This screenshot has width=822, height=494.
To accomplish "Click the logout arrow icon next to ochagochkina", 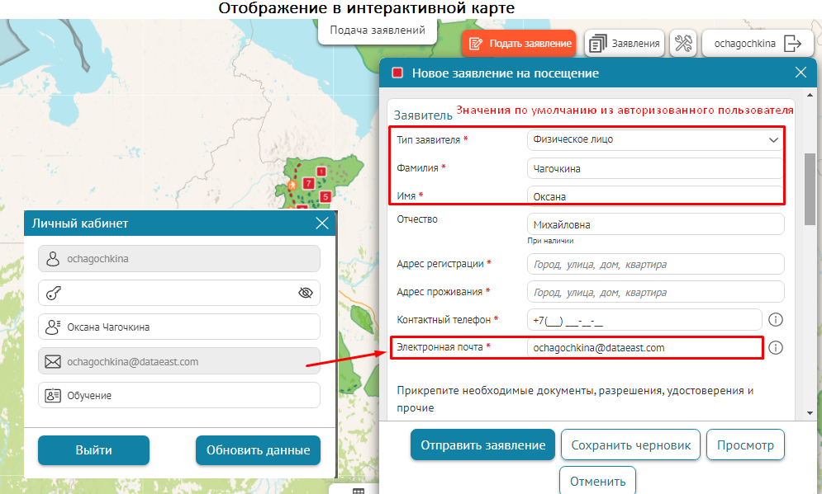I will coord(792,44).
